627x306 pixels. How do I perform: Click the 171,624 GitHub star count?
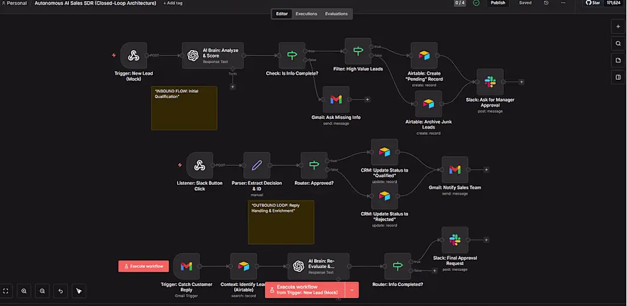(613, 3)
